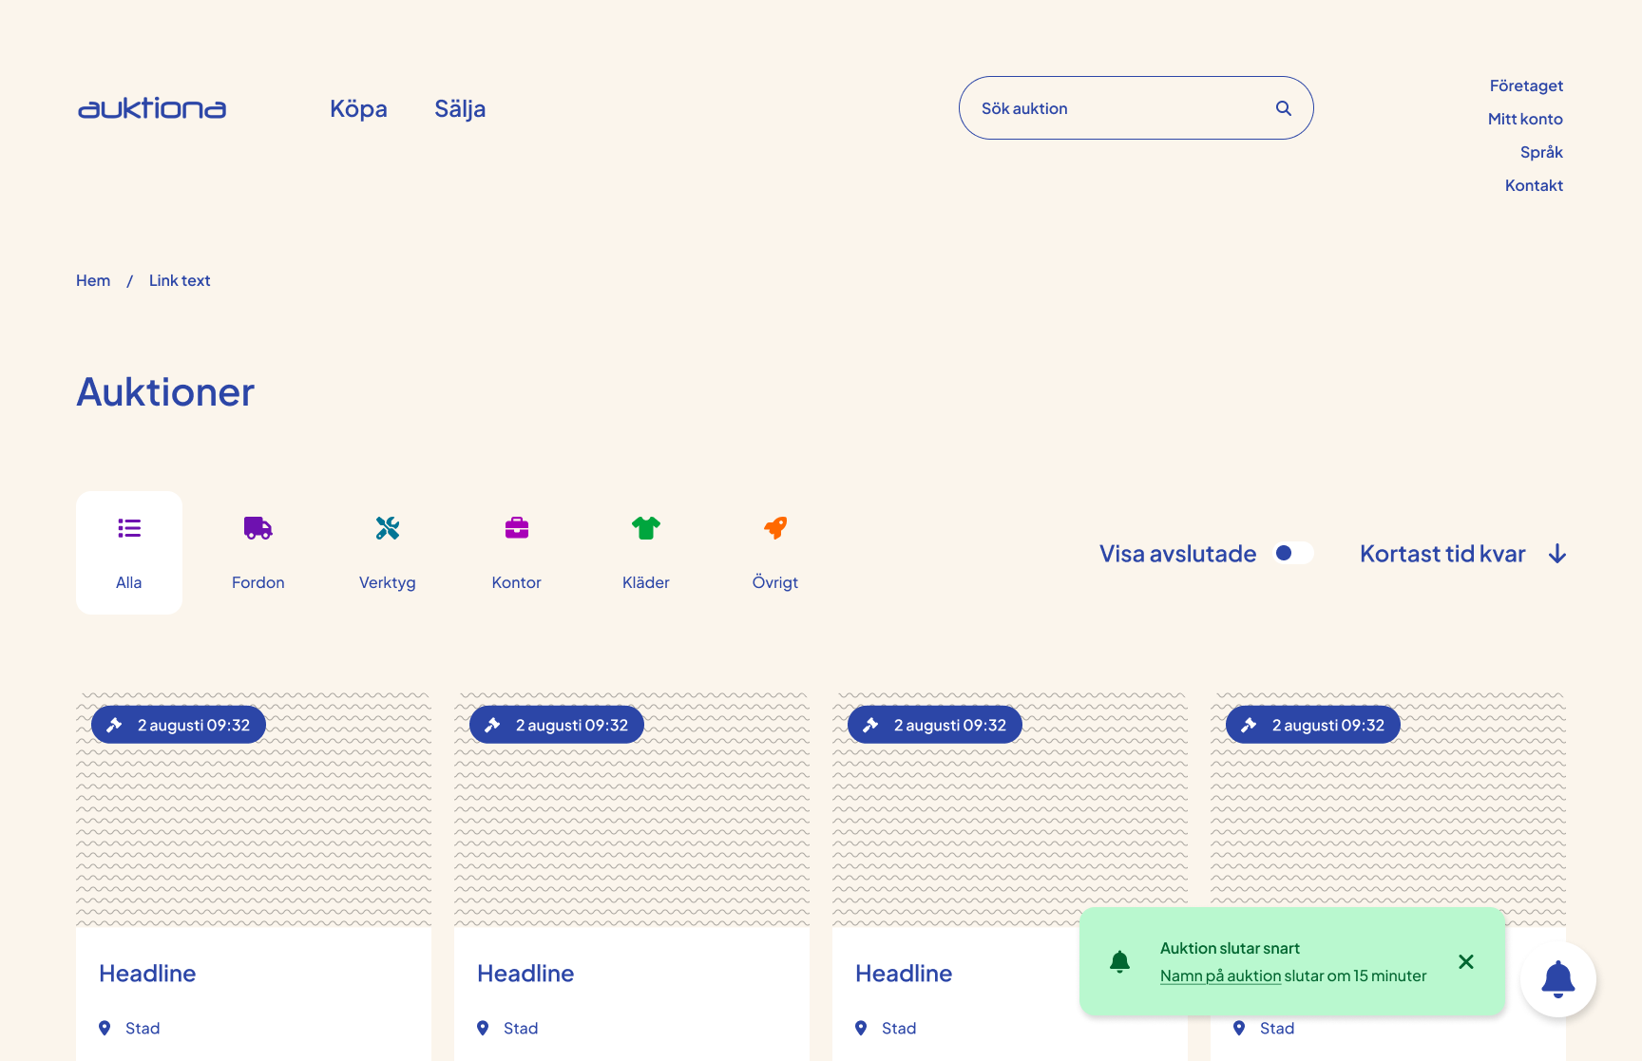Open the Namn på auktion notification link
The width and height of the screenshot is (1642, 1061).
[x=1220, y=976]
